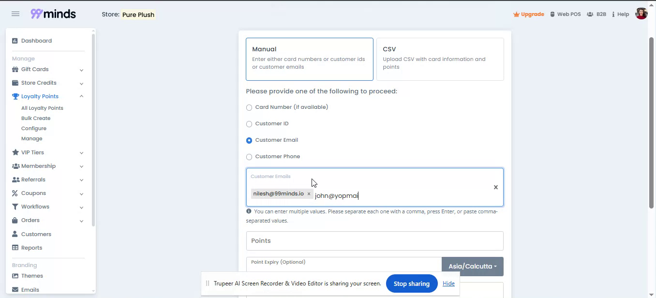Image resolution: width=656 pixels, height=298 pixels.
Task: Click the info icon beside multiple values hint
Action: coord(249,211)
